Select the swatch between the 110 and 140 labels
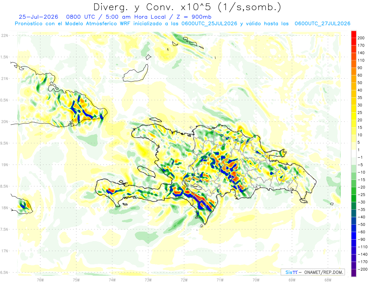This screenshot has height=284, width=368. pos(354,56)
